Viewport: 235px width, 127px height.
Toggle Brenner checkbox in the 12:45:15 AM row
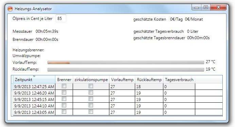click(x=64, y=99)
